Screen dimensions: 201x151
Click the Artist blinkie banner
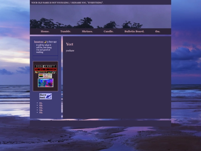(45, 72)
